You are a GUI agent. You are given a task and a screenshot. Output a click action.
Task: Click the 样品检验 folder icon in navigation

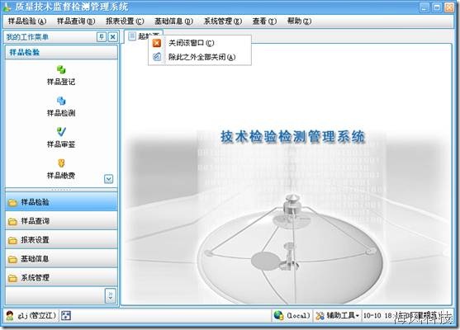point(12,202)
